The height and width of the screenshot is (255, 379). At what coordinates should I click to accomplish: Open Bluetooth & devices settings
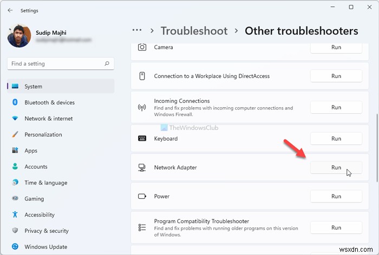click(x=49, y=102)
